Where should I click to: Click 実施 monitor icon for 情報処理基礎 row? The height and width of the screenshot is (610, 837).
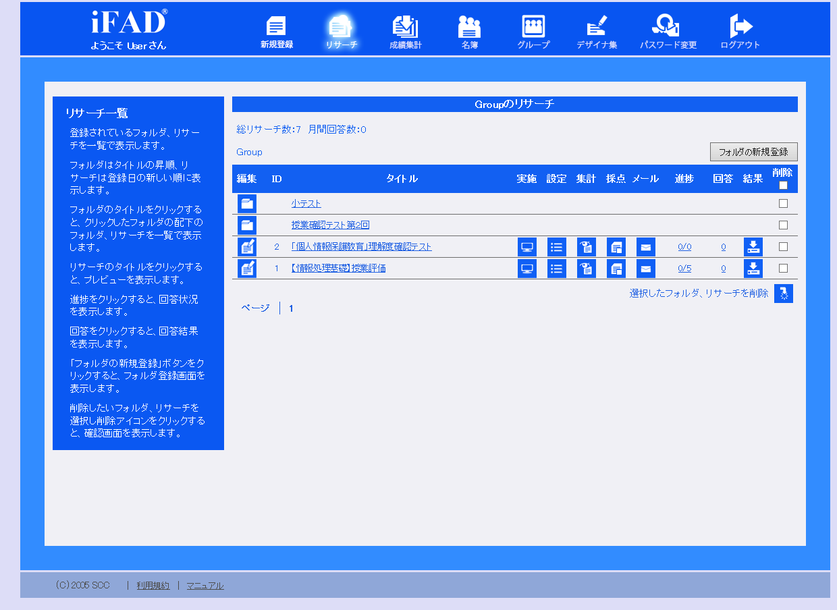coord(527,269)
